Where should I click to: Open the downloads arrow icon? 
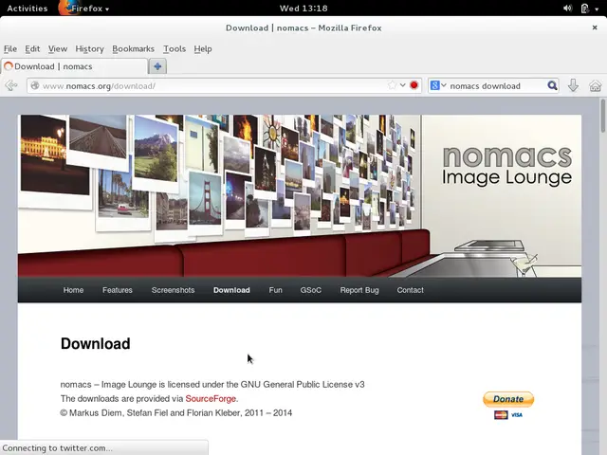[x=573, y=85]
